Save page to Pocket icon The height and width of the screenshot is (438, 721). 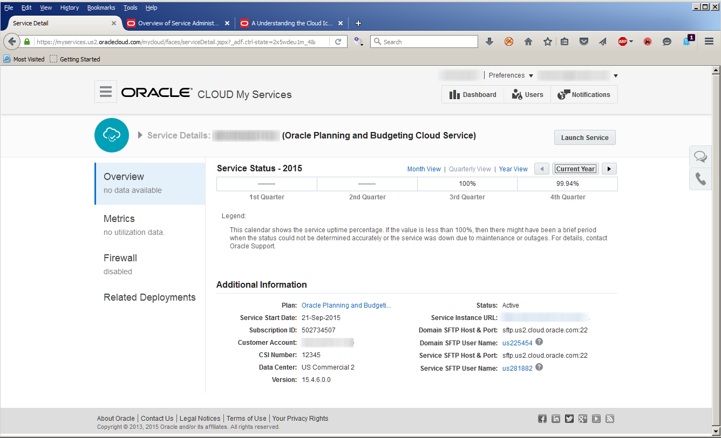coord(584,41)
